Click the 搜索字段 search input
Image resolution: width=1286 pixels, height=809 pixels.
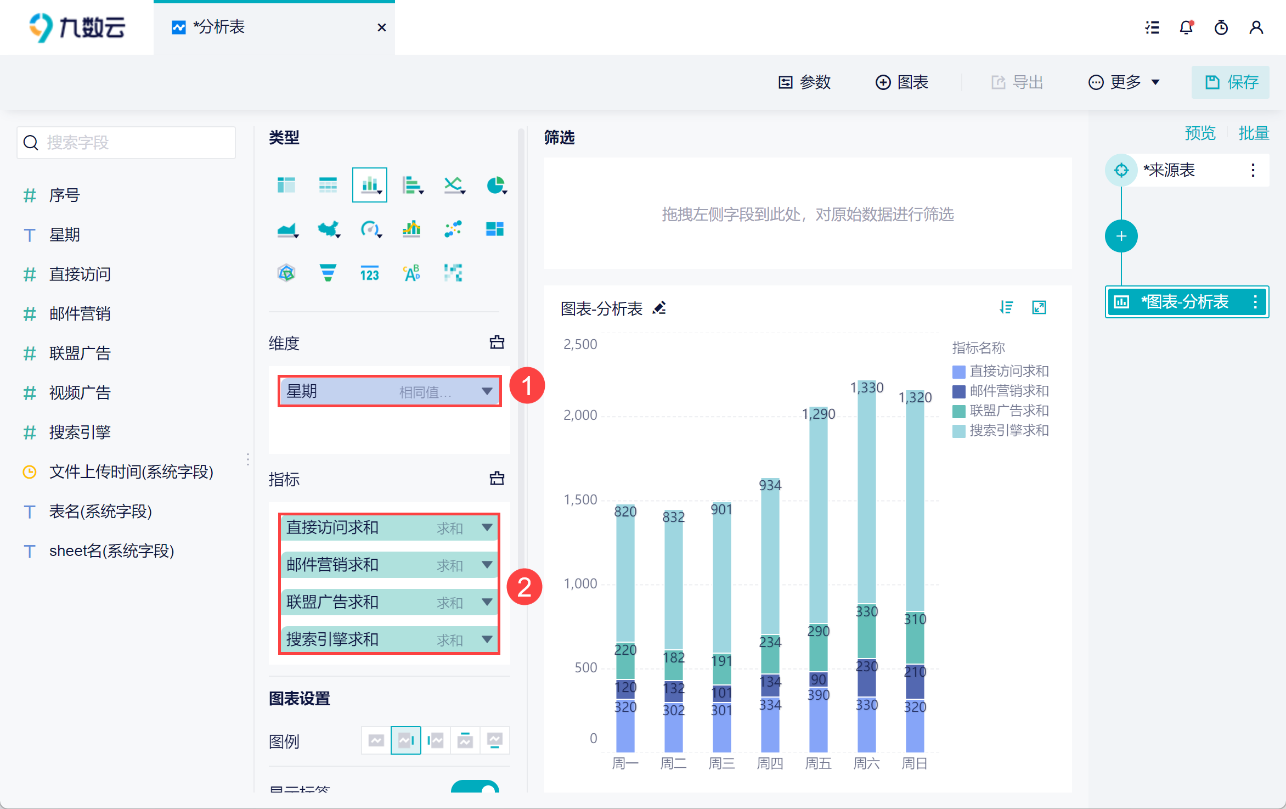click(x=126, y=143)
